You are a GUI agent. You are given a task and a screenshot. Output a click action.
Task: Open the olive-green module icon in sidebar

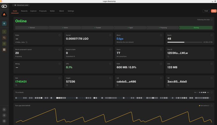click(x=4, y=32)
